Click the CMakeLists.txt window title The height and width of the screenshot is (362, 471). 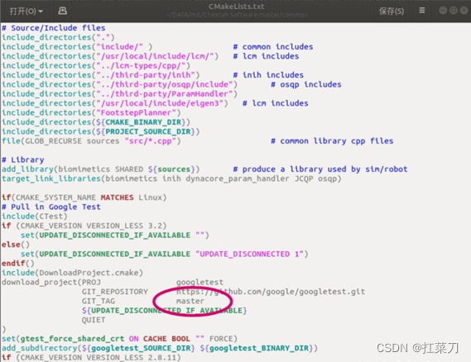coord(237,7)
